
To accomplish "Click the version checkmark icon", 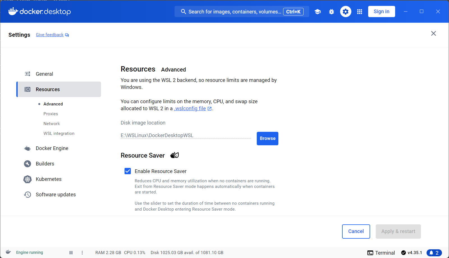I will (x=404, y=253).
